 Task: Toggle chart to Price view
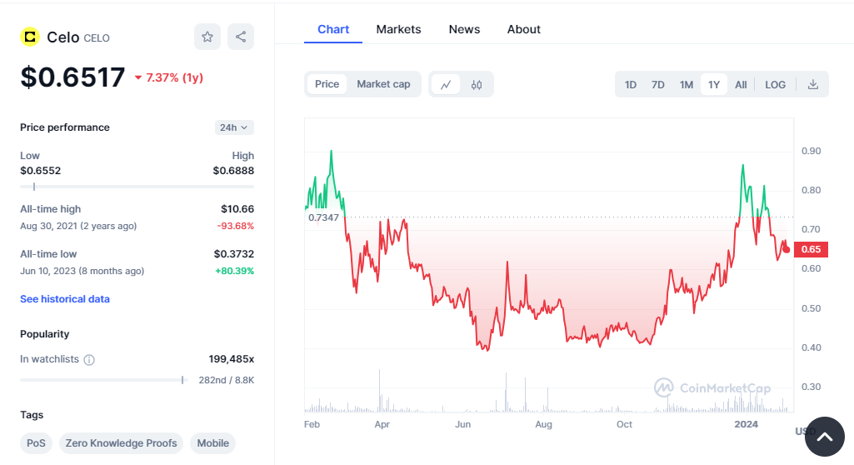[x=327, y=84]
